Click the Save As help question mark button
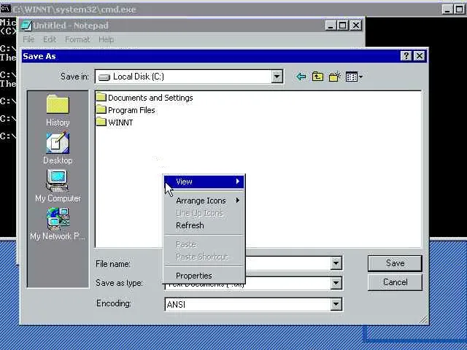This screenshot has width=467, height=350. [x=406, y=56]
